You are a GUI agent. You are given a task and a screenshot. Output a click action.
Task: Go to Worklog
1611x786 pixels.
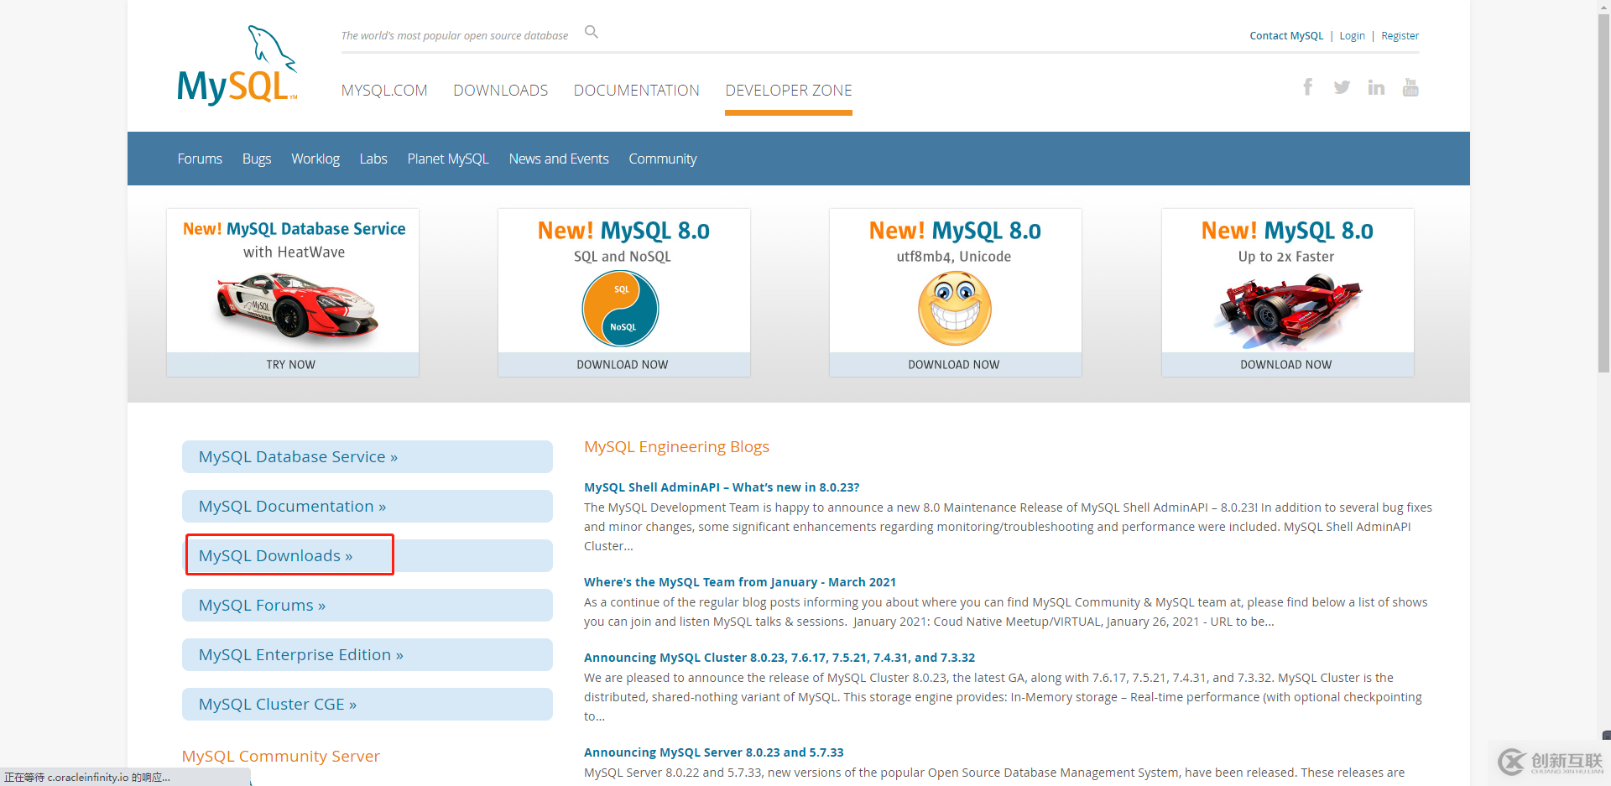click(315, 159)
